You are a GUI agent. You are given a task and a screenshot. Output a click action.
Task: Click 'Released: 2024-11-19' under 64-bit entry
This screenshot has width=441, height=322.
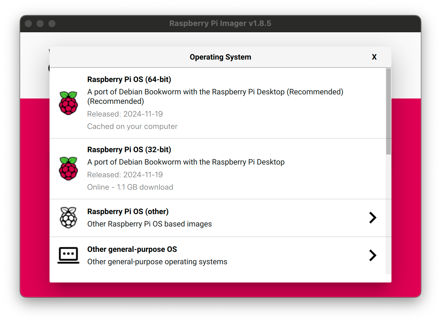125,114
